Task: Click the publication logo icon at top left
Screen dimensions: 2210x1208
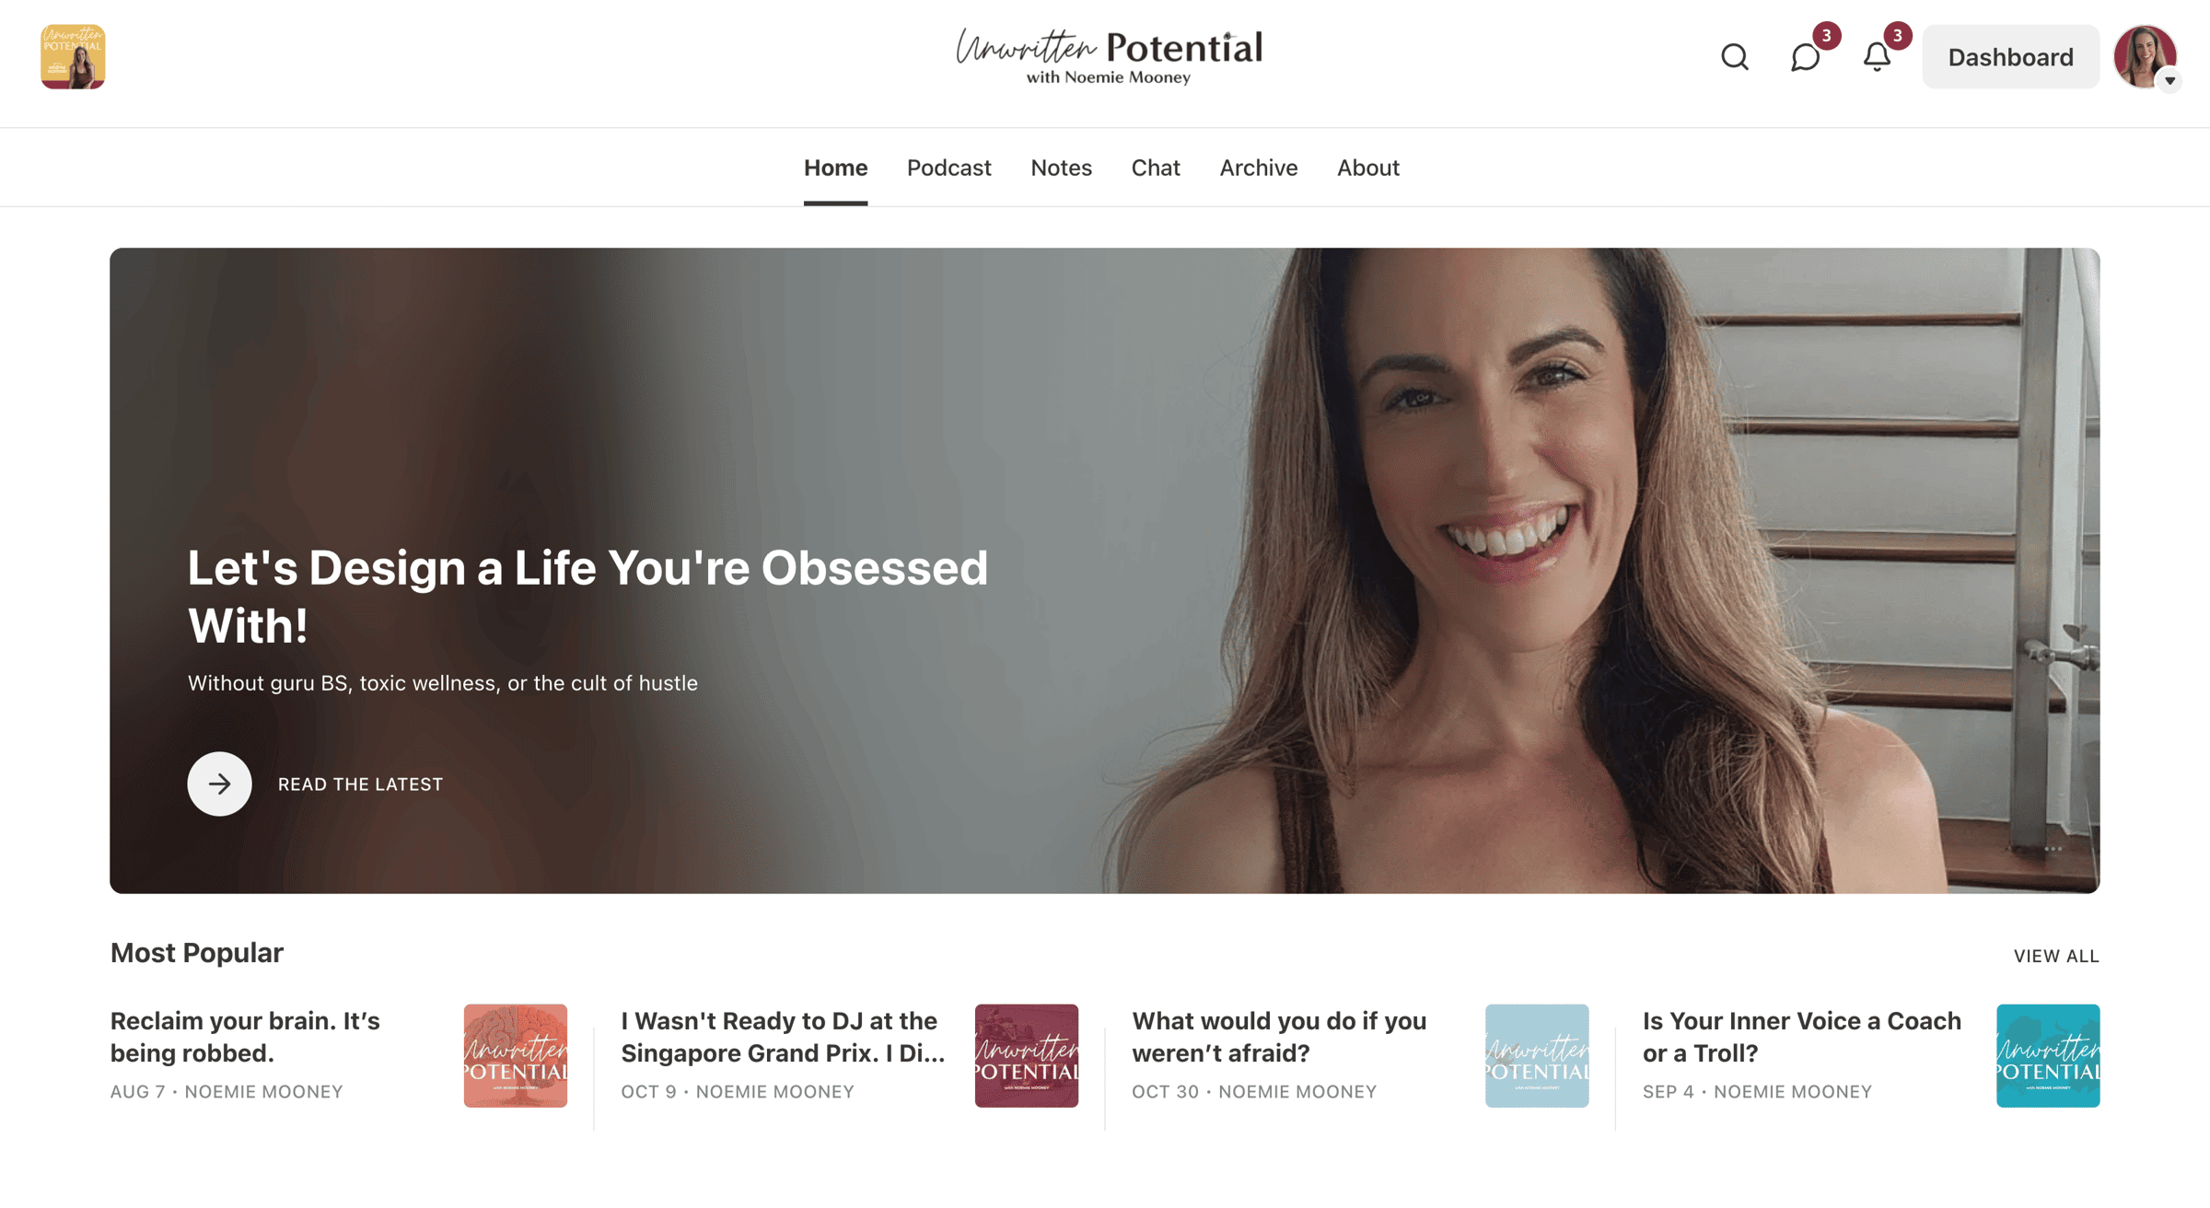Action: [x=73, y=56]
